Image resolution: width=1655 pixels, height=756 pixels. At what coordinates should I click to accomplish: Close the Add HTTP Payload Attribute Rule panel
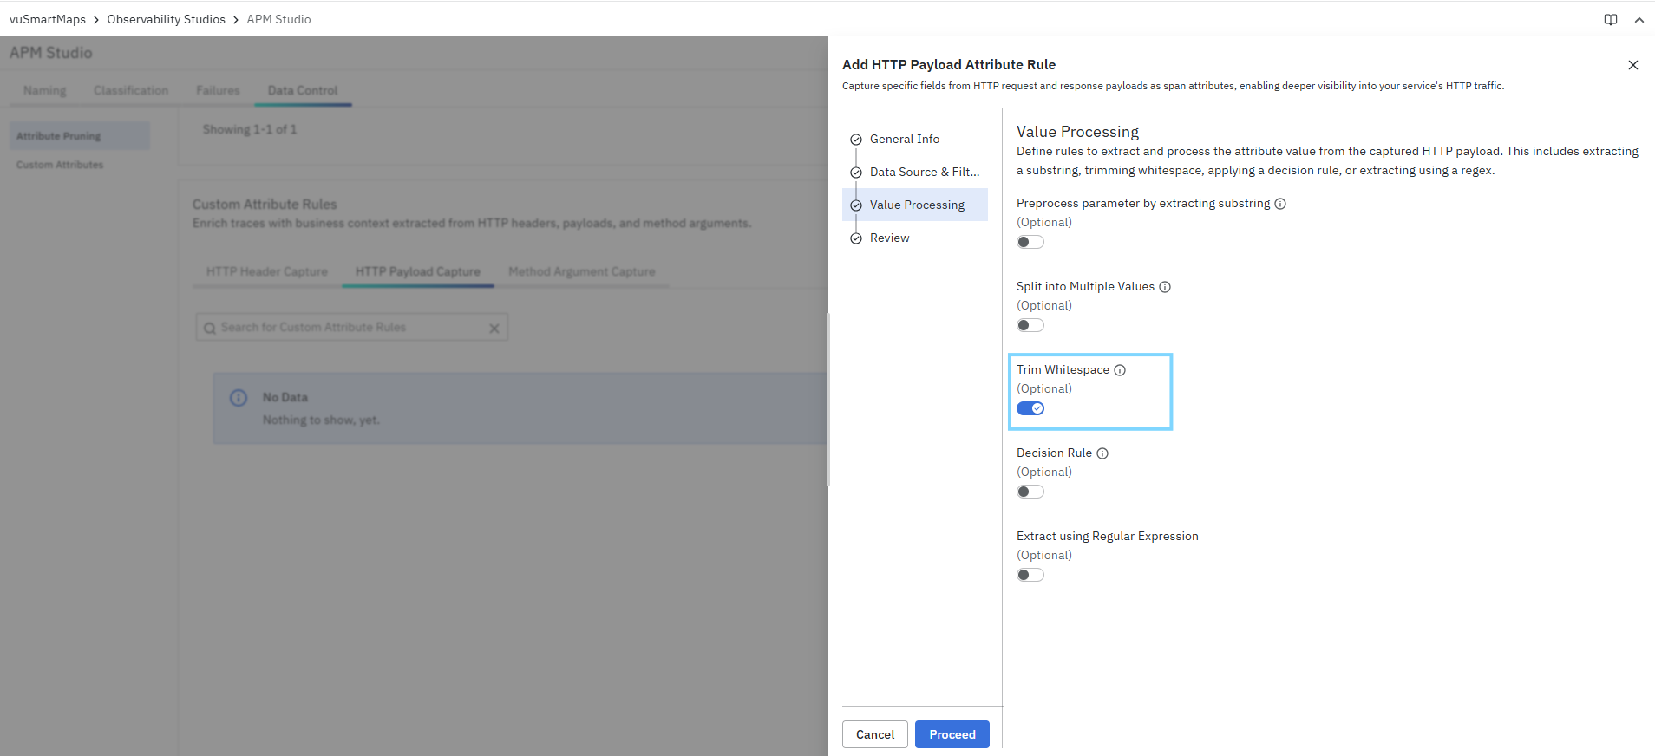point(1633,65)
